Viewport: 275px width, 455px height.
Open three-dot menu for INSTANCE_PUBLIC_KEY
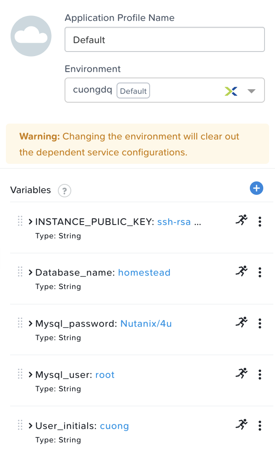pyautogui.click(x=260, y=222)
